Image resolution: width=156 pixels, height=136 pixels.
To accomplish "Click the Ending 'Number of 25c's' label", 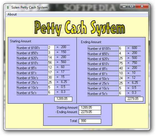I will 98,83.
